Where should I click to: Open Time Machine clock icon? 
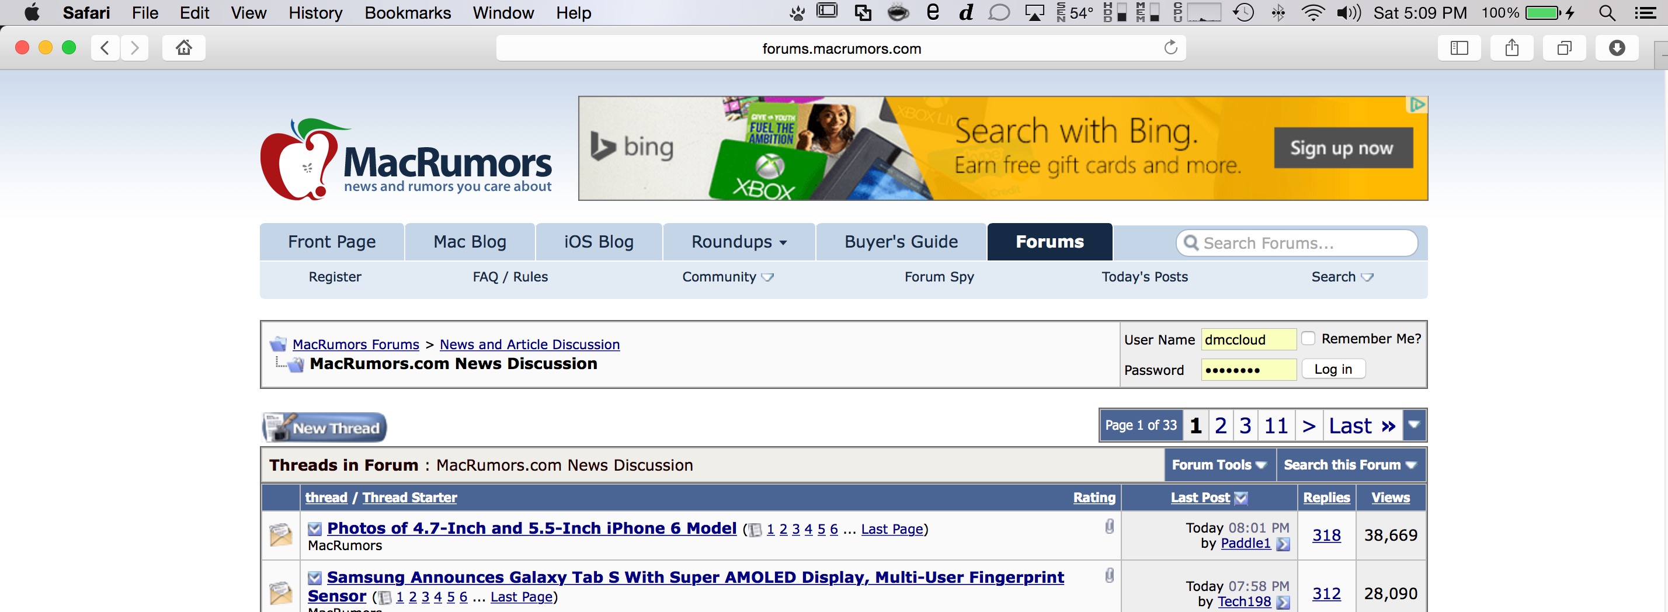point(1243,13)
